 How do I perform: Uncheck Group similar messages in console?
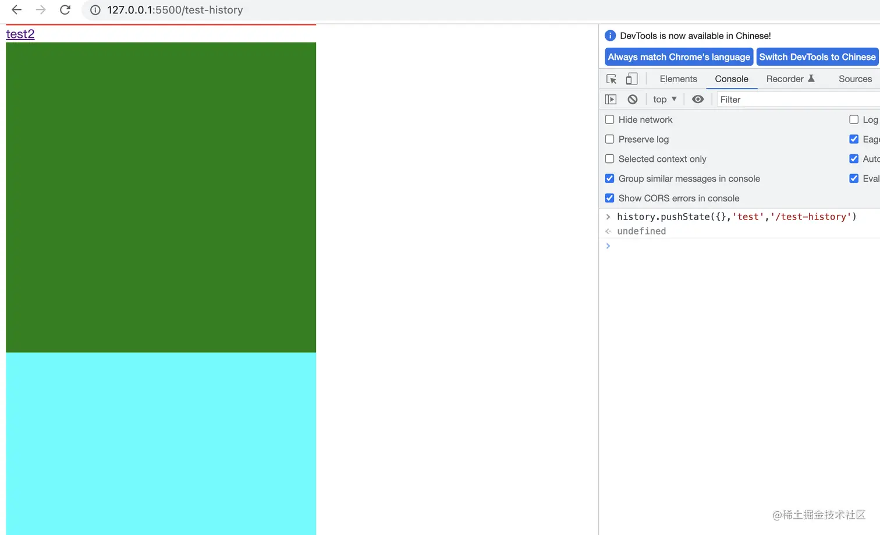(x=609, y=179)
